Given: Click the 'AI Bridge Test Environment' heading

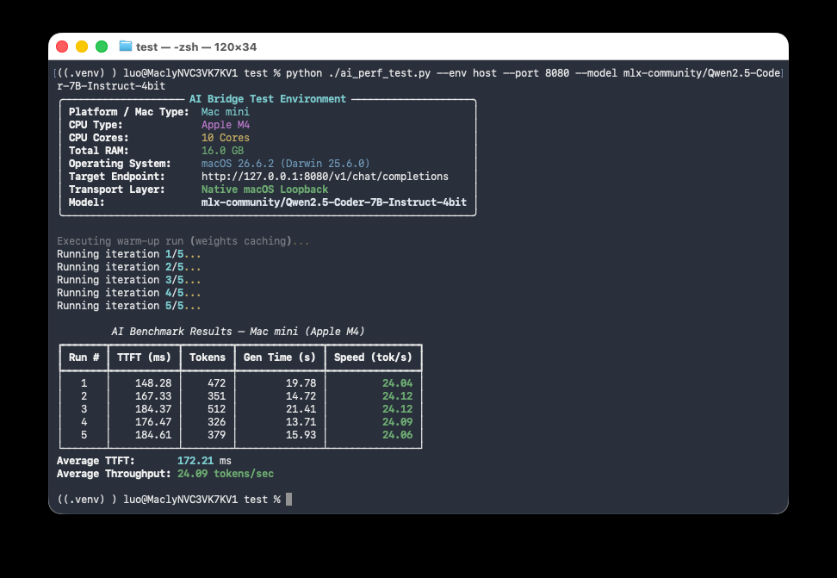Looking at the screenshot, I should [268, 99].
